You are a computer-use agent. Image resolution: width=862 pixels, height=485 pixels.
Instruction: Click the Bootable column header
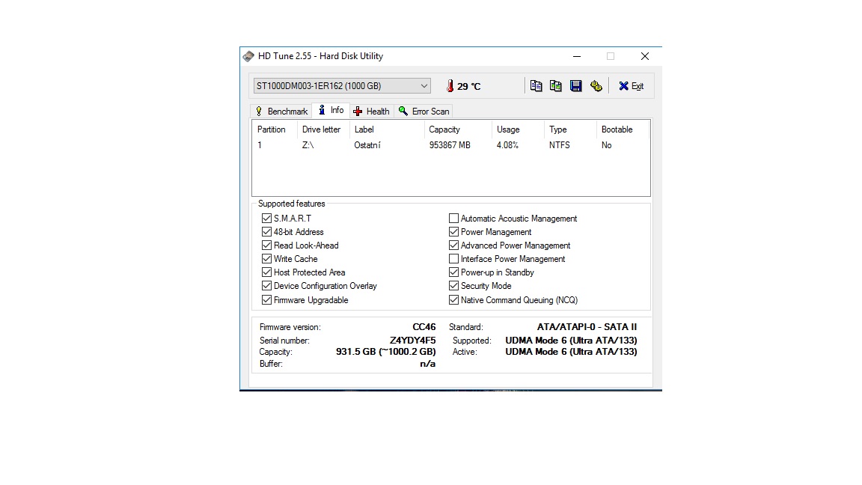pyautogui.click(x=623, y=129)
